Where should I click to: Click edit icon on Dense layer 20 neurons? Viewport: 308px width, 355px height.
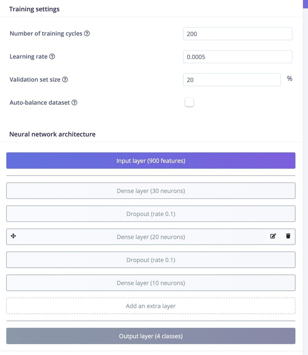pyautogui.click(x=273, y=236)
